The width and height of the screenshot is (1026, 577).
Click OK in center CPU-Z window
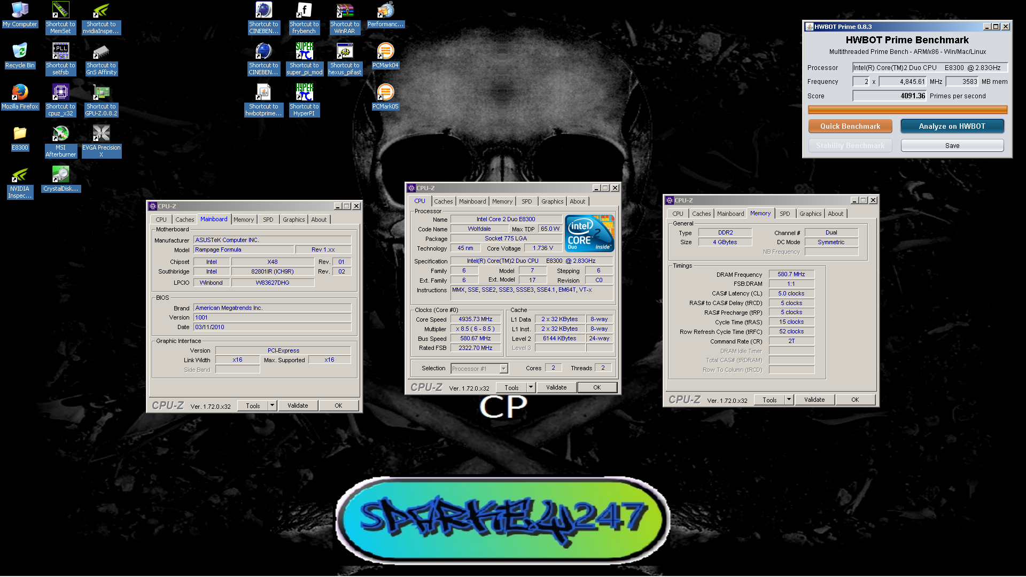click(x=597, y=387)
